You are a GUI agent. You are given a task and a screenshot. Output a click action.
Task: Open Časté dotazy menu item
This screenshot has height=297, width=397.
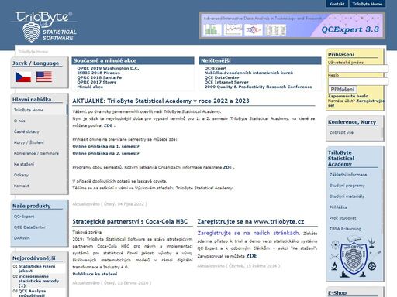tap(26, 131)
